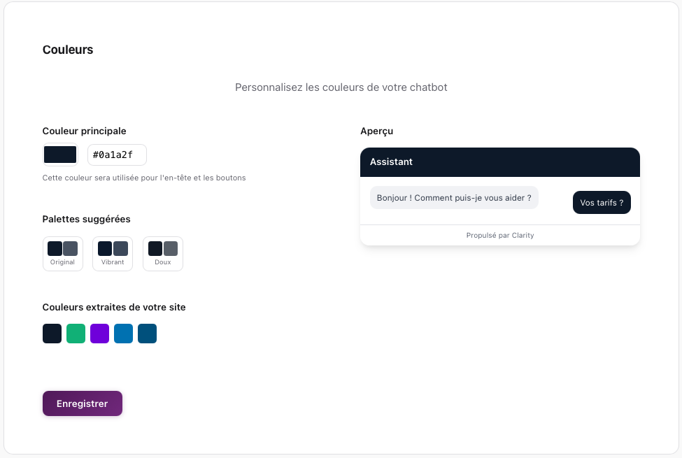Choose the Doux palette
This screenshot has height=458, width=682.
162,252
